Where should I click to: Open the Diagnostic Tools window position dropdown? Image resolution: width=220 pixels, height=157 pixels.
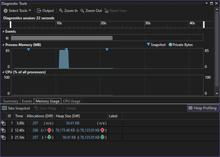(x=207, y=3)
